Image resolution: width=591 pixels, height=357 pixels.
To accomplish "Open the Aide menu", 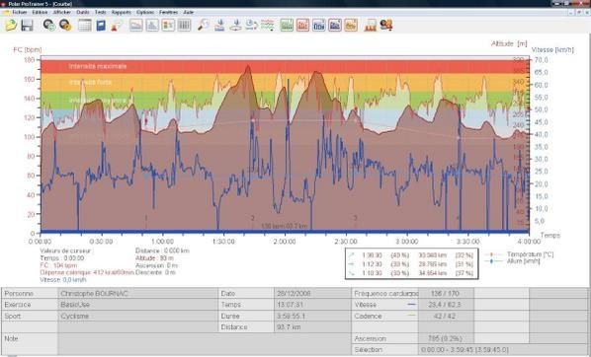I will pos(188,12).
